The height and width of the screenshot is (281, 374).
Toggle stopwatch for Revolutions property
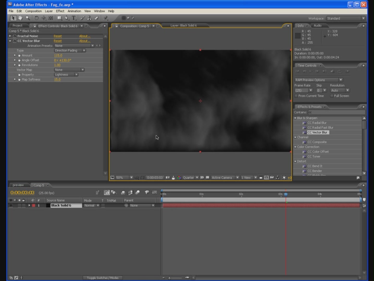(19, 65)
